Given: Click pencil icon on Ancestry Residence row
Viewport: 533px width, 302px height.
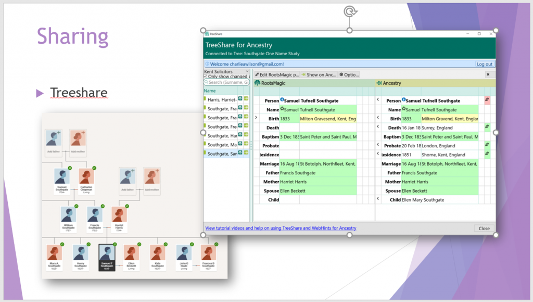Looking at the screenshot, I should (x=487, y=154).
